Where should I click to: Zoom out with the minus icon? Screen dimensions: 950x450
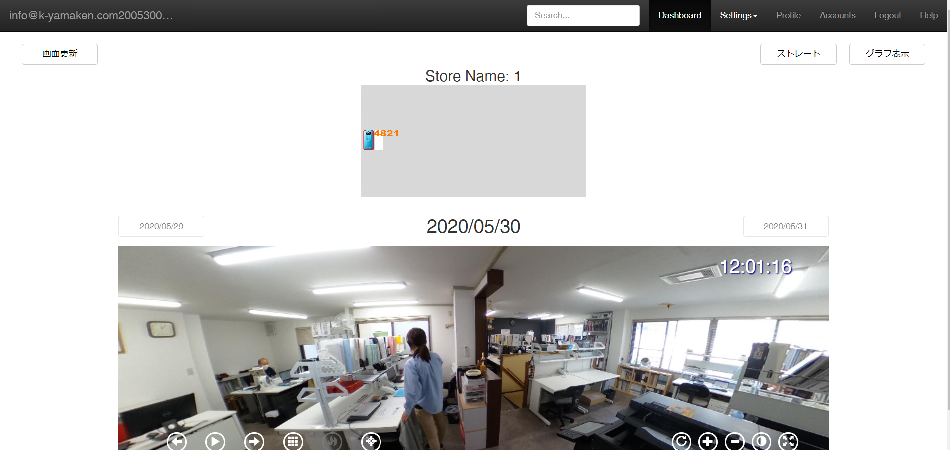coord(735,441)
